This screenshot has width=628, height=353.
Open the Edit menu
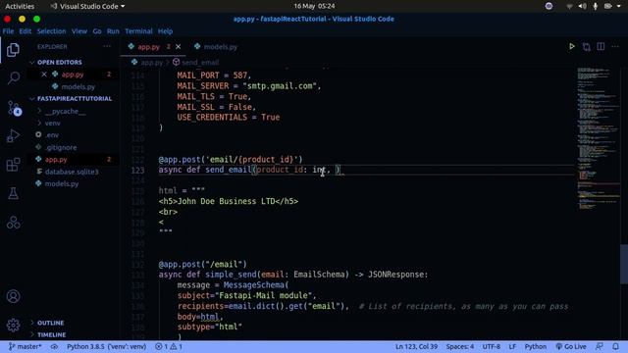(x=26, y=31)
